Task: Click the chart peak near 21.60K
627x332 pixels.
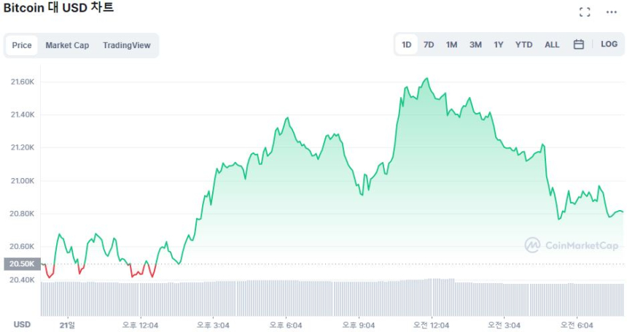Action: pyautogui.click(x=427, y=79)
